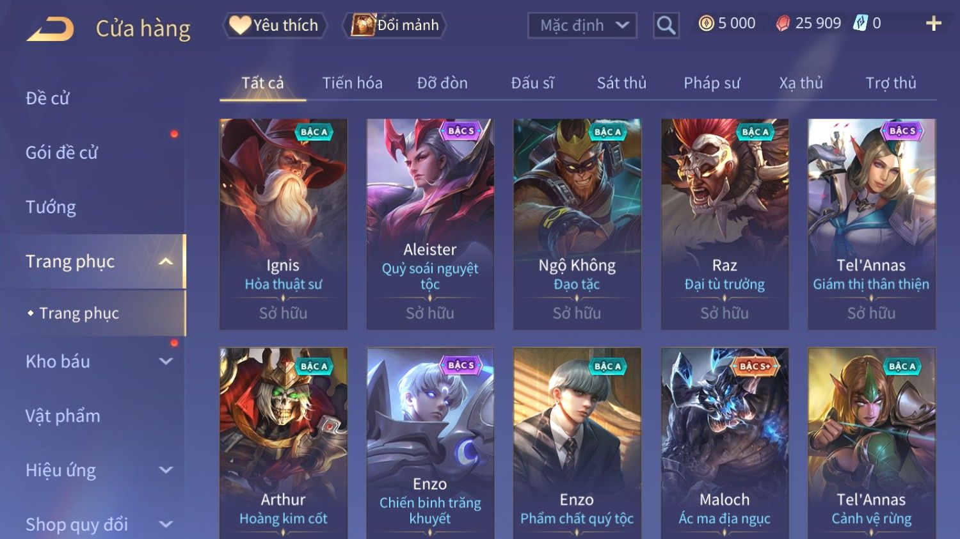960x539 pixels.
Task: Collapse the Trang phục sidebar section
Action: 166,262
